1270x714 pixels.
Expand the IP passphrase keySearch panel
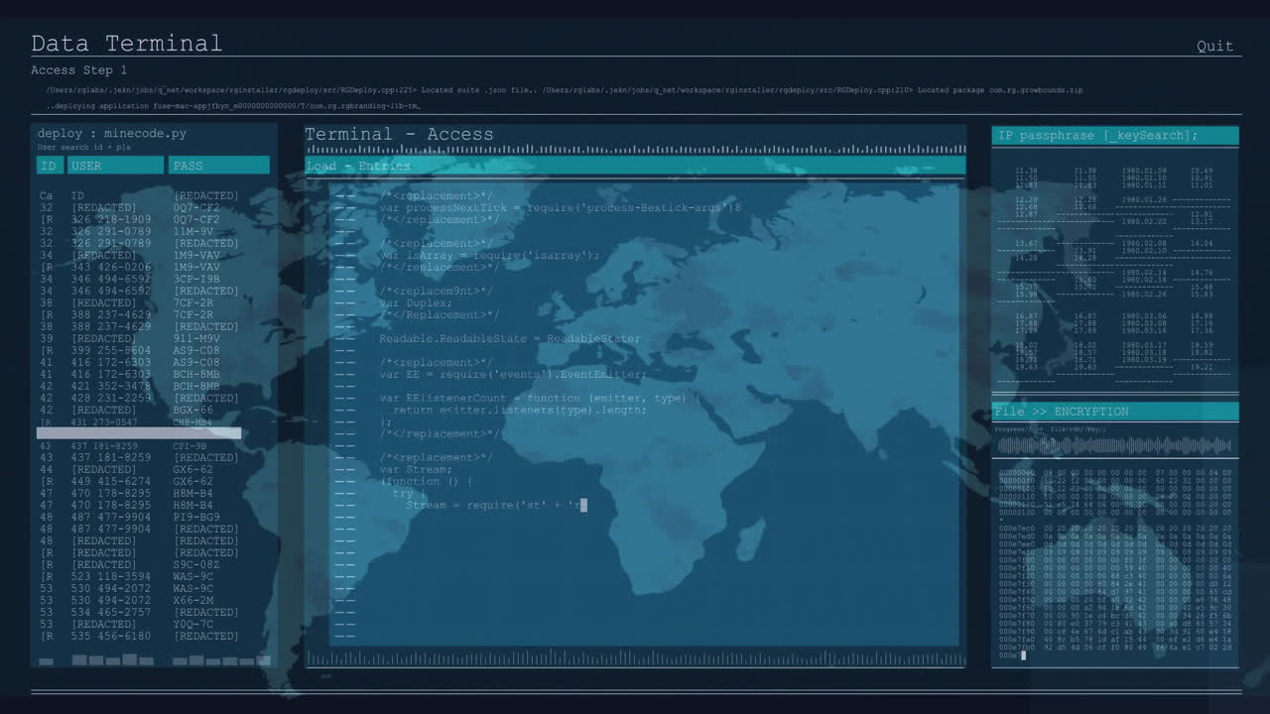[1113, 135]
